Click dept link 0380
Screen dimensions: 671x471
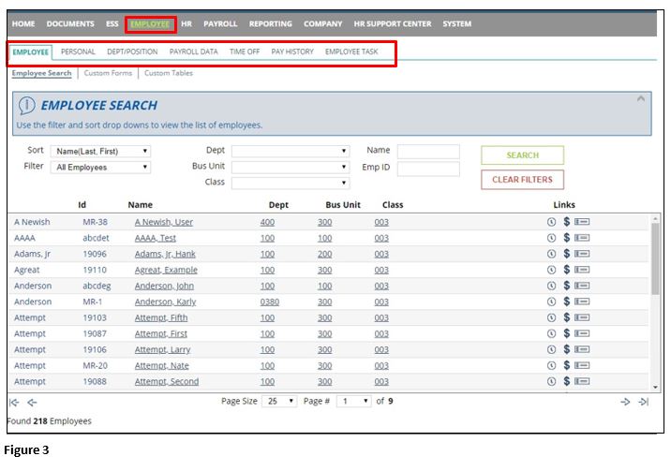pyautogui.click(x=270, y=302)
